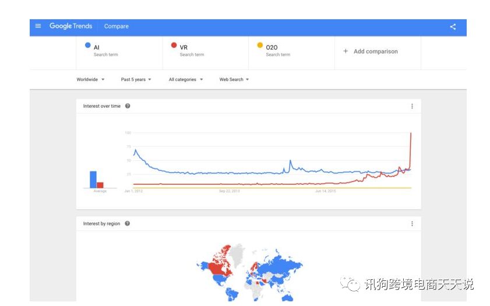Click the red VR color dot
Image resolution: width=490 pixels, height=306 pixels.
[174, 45]
